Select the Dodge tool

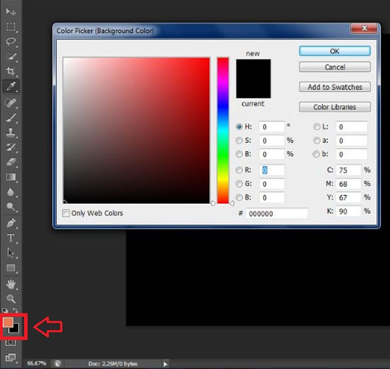point(11,207)
